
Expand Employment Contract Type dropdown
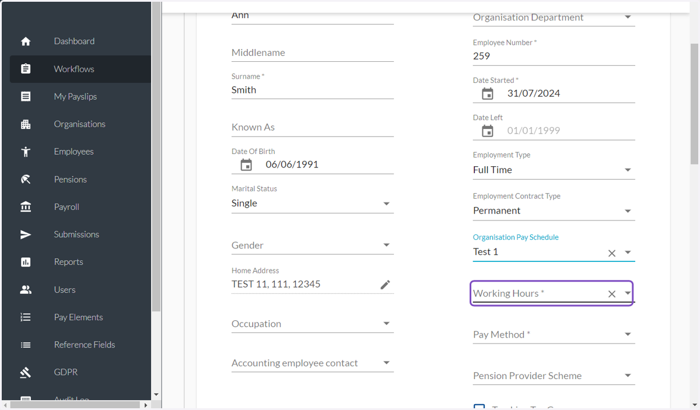(628, 211)
